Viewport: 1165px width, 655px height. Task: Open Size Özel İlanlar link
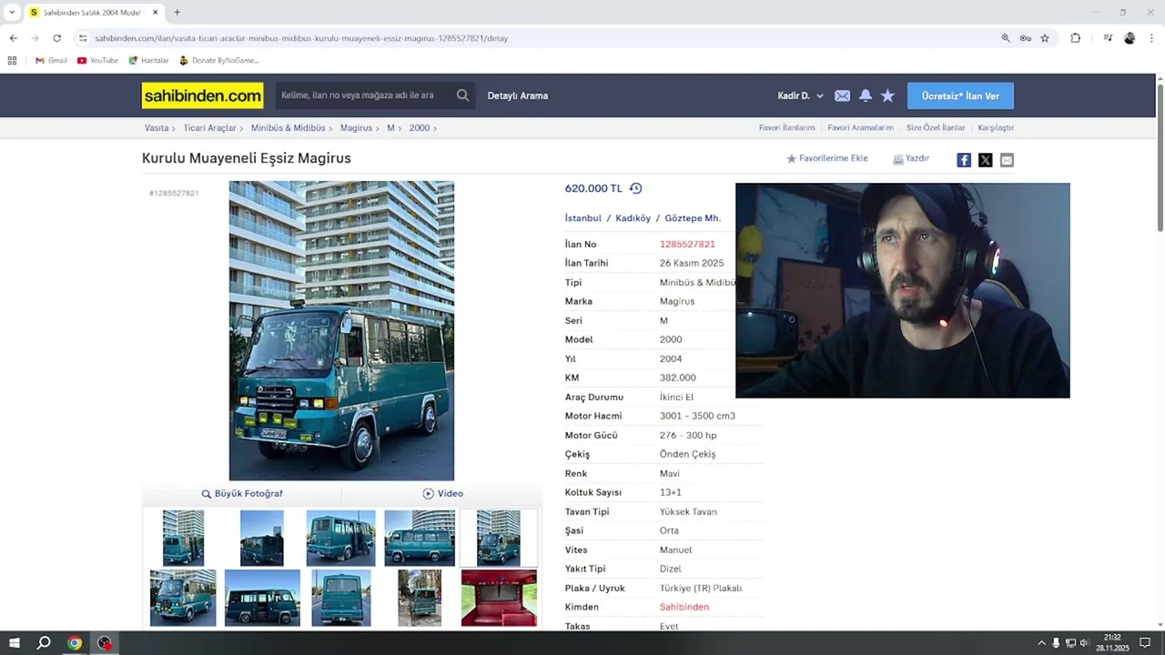[x=936, y=128]
